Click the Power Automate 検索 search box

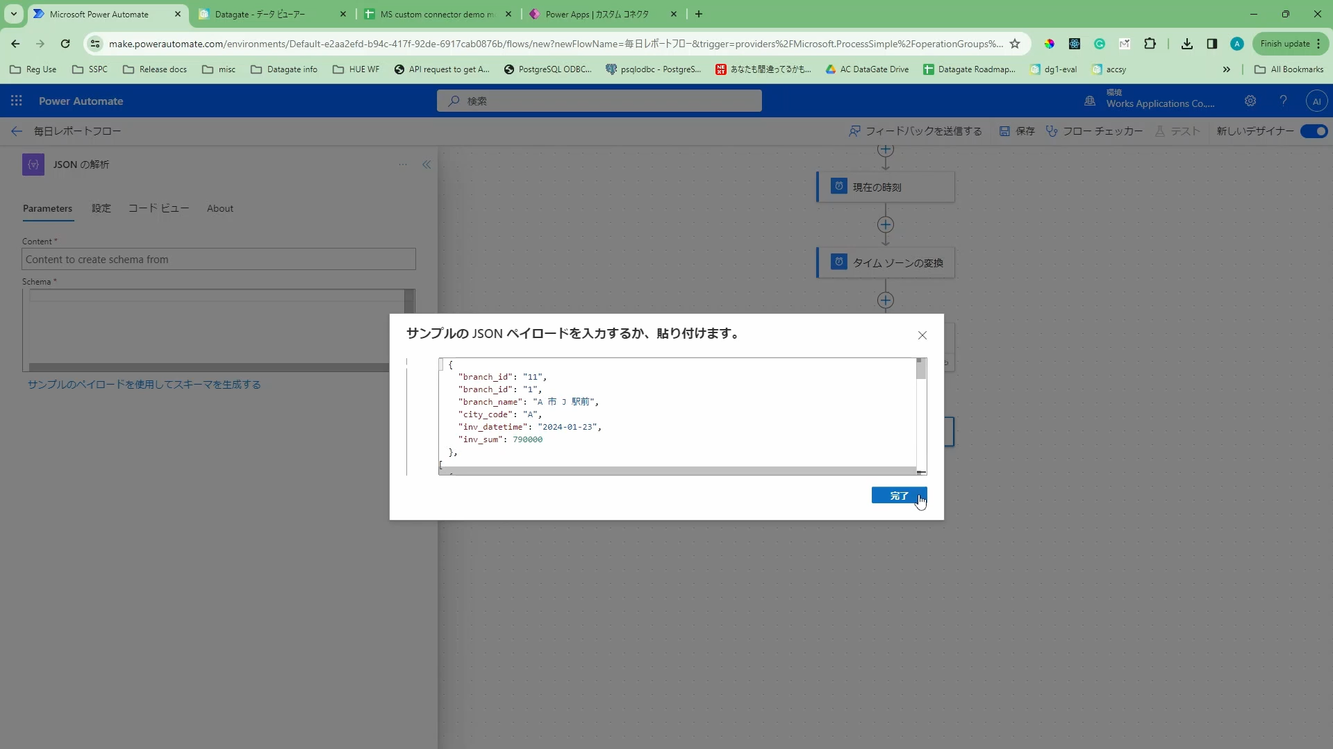tap(599, 101)
